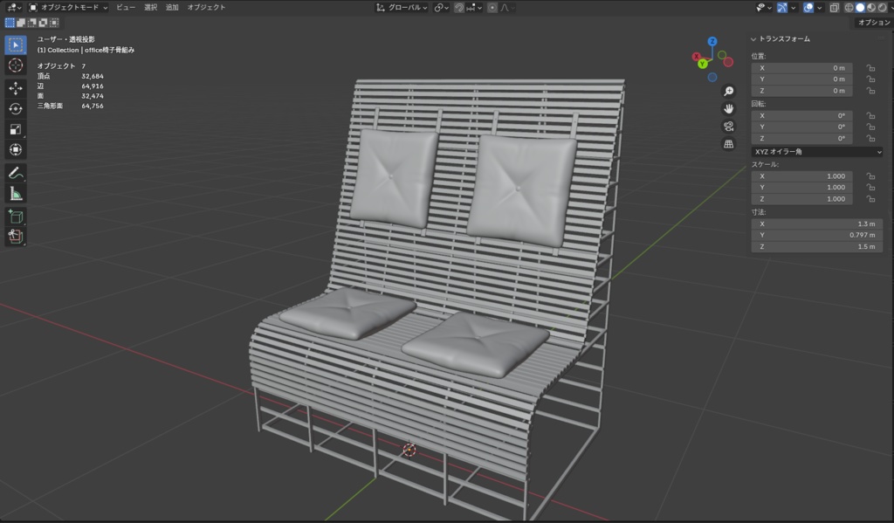Screen dimensions: 894x523
Task: Set selection mode to extend selection
Action: point(21,23)
